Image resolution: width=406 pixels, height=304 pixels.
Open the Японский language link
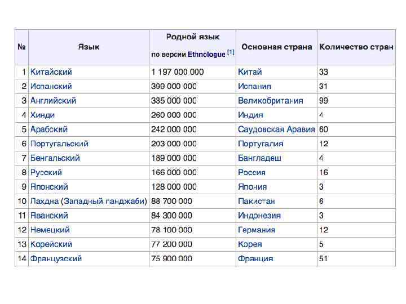[49, 187]
